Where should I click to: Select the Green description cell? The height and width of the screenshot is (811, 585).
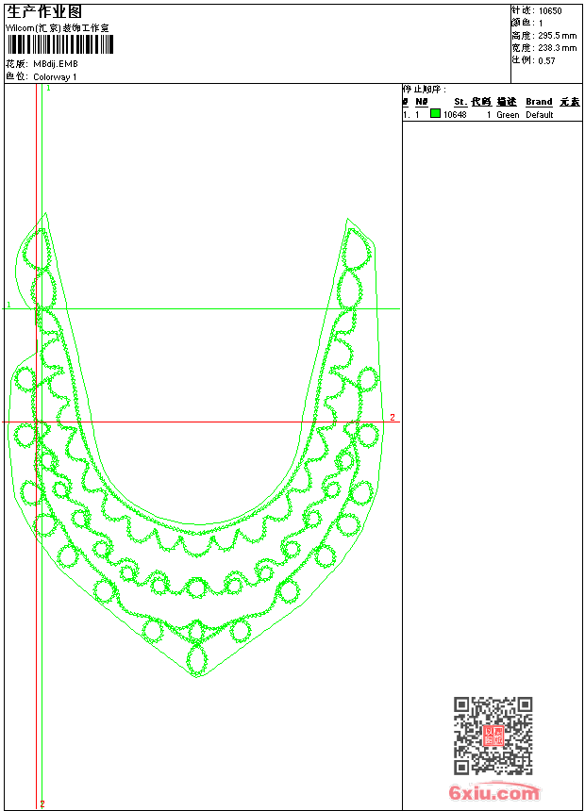pos(508,115)
